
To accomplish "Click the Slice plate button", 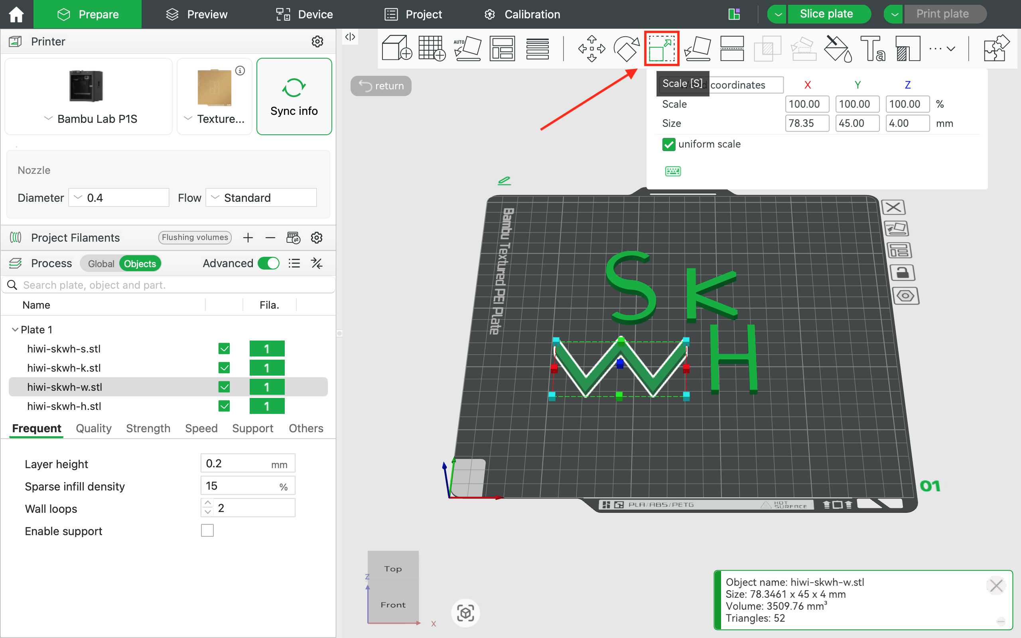I will tap(826, 14).
